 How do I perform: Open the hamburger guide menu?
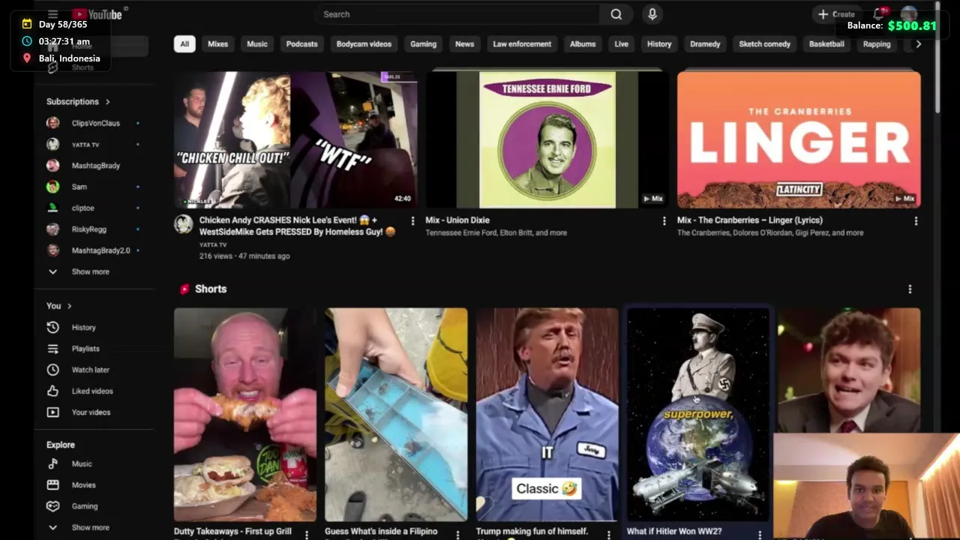click(x=52, y=14)
